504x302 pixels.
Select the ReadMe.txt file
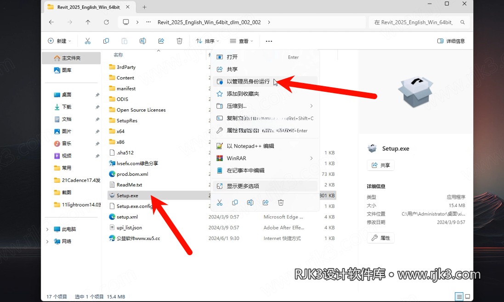[126, 185]
